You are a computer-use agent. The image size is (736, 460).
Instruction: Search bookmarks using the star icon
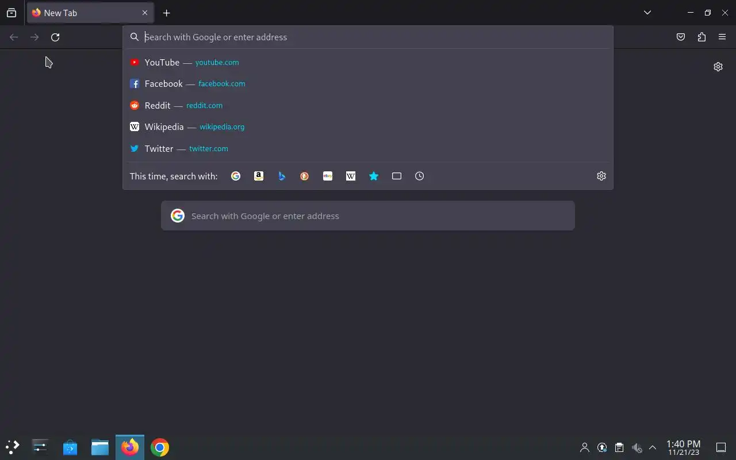374,176
